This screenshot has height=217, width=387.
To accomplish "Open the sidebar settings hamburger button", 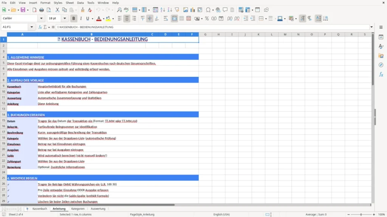I will (381, 27).
